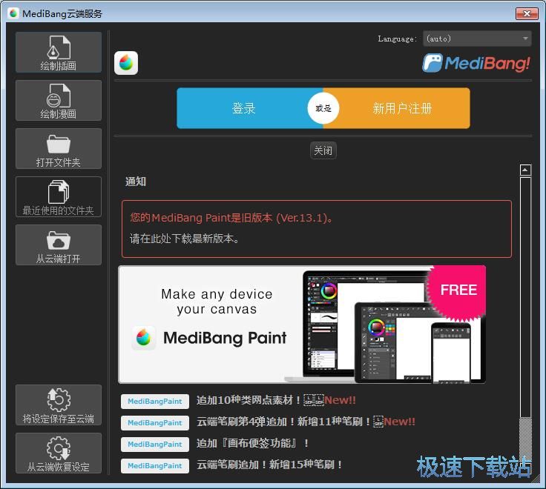Open news 云端笔刷追加 新增15种笔刷

click(269, 465)
